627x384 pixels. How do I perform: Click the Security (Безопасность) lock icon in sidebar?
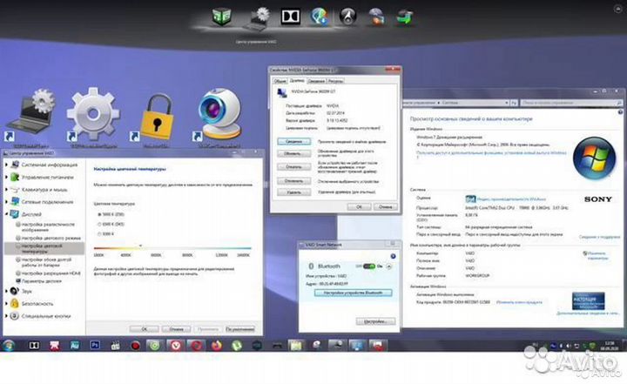[15, 303]
